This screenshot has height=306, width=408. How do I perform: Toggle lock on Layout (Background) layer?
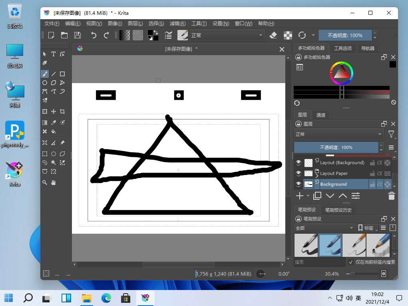[x=372, y=163]
